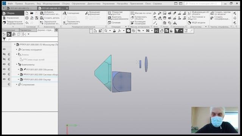Click the tree panel settings gear
The width and height of the screenshot is (242, 136).
(x=56, y=30)
